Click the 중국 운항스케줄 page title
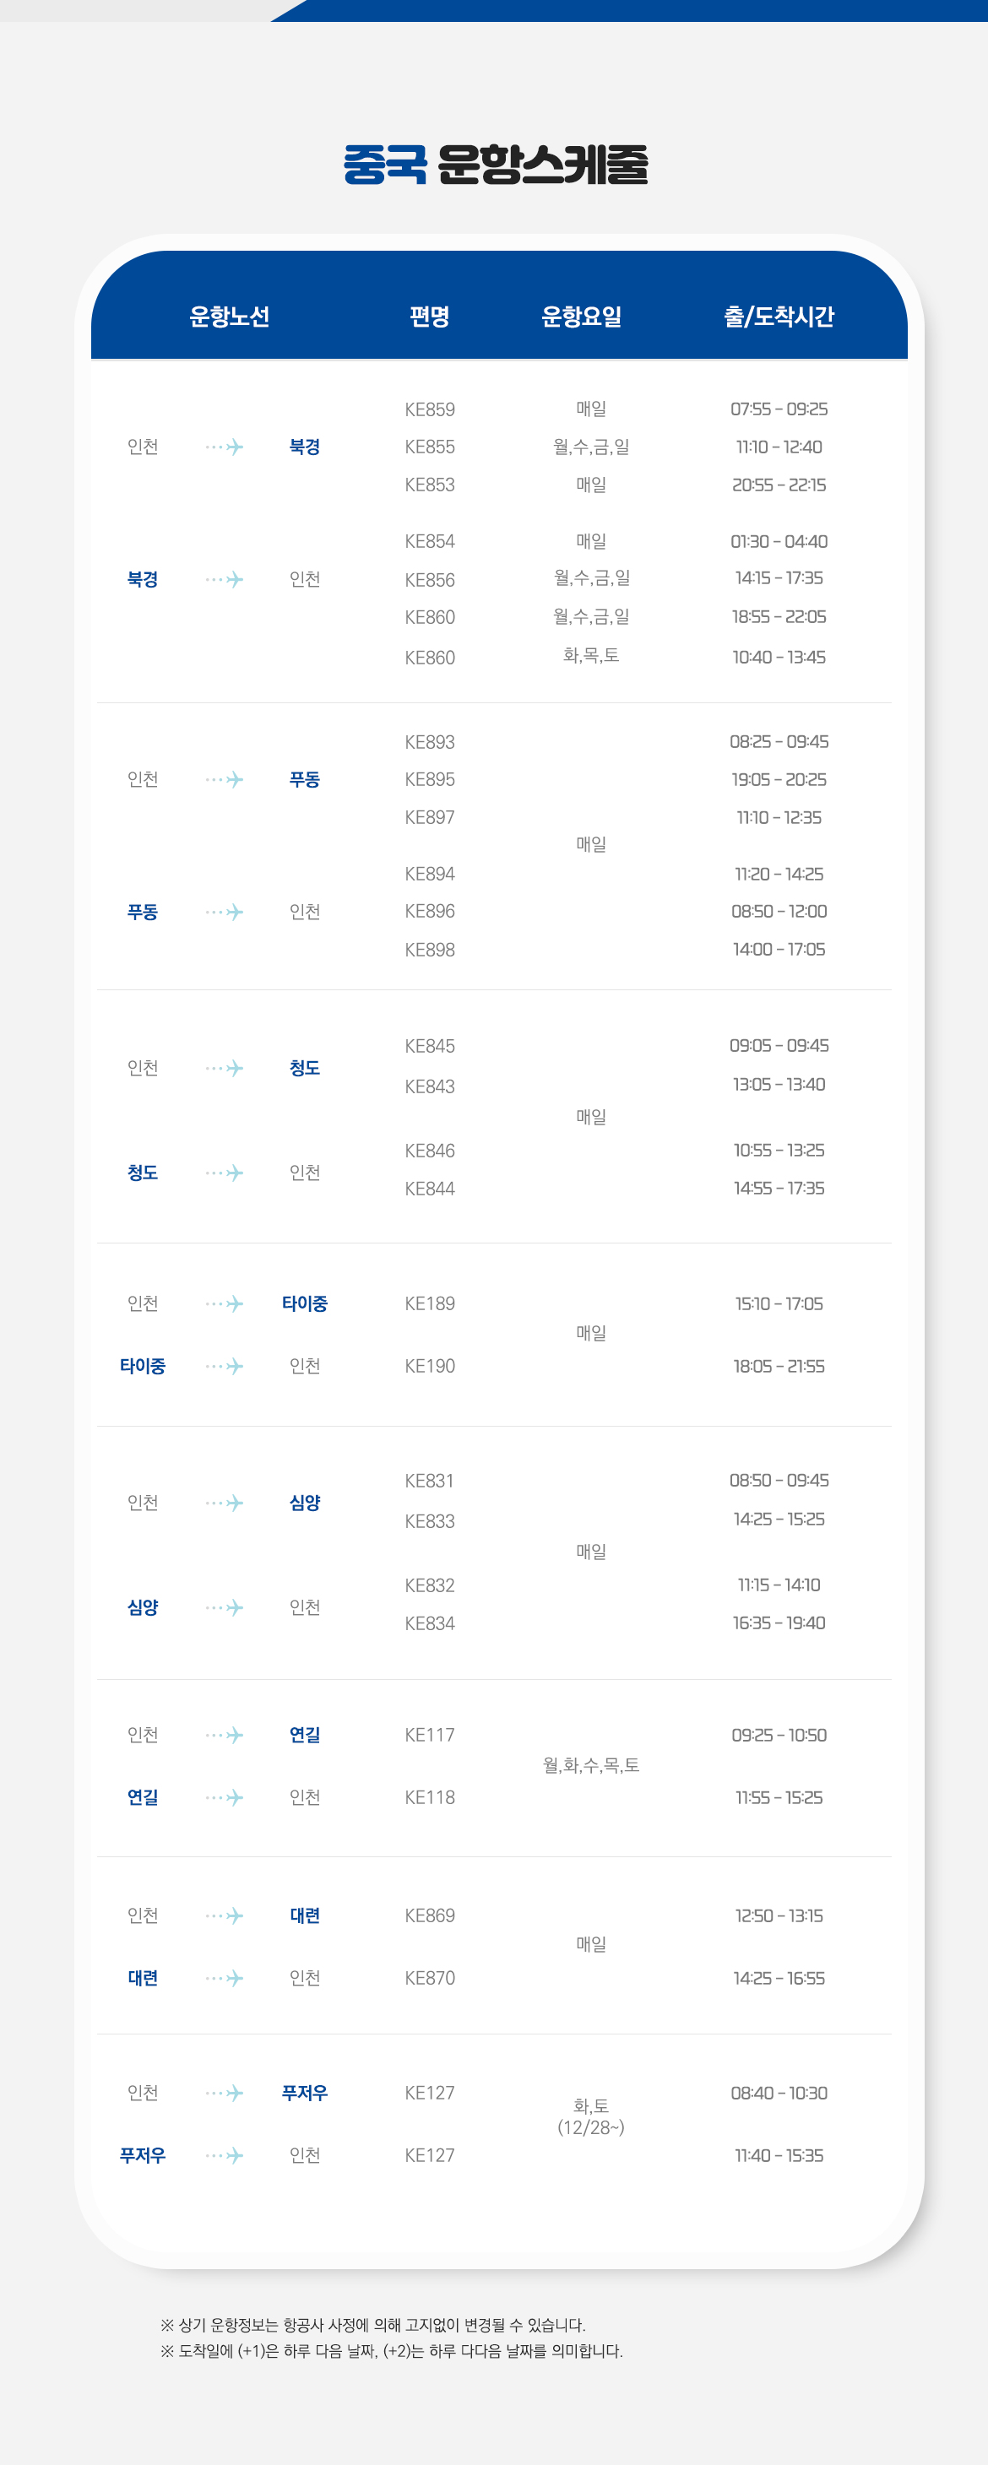988x2465 pixels. click(495, 165)
